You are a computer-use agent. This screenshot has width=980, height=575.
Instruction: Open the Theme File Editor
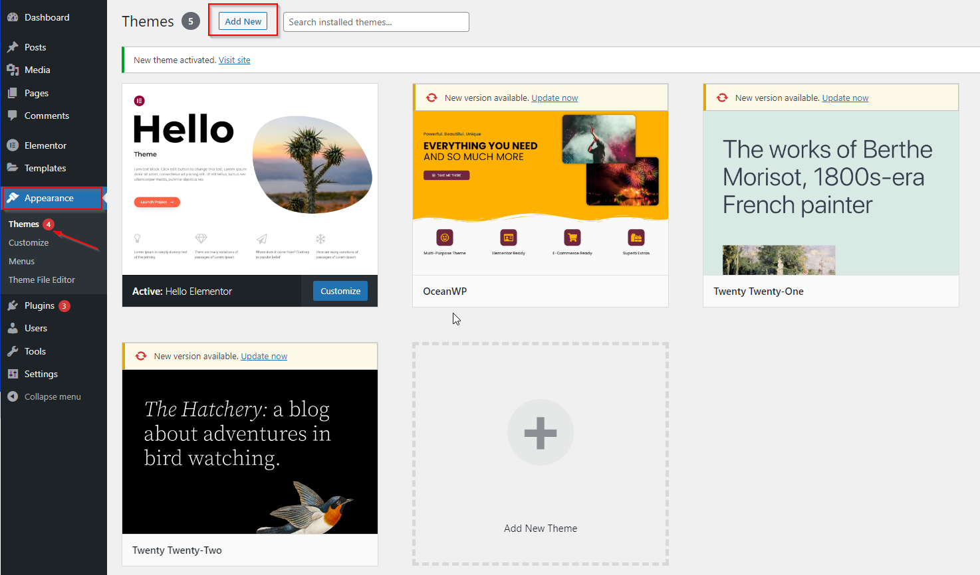[x=42, y=280]
